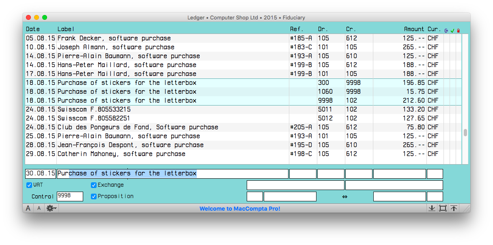Click the Welcome to MacCompta Pro! link
Image resolution: width=493 pixels, height=245 pixels.
(x=240, y=209)
